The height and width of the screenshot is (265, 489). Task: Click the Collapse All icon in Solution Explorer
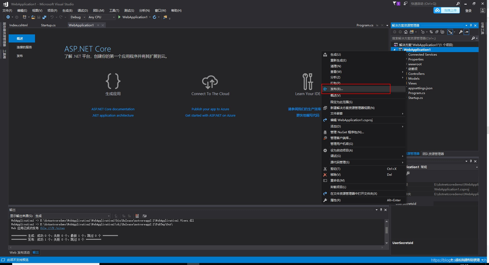[437, 32]
